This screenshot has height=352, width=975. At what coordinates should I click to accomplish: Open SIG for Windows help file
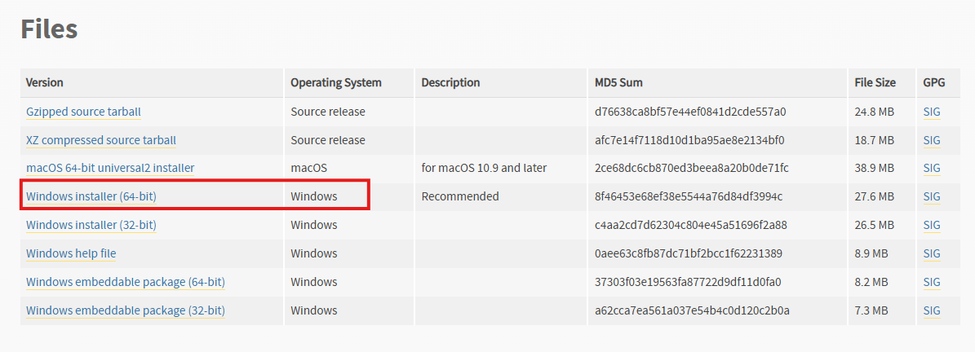(932, 253)
